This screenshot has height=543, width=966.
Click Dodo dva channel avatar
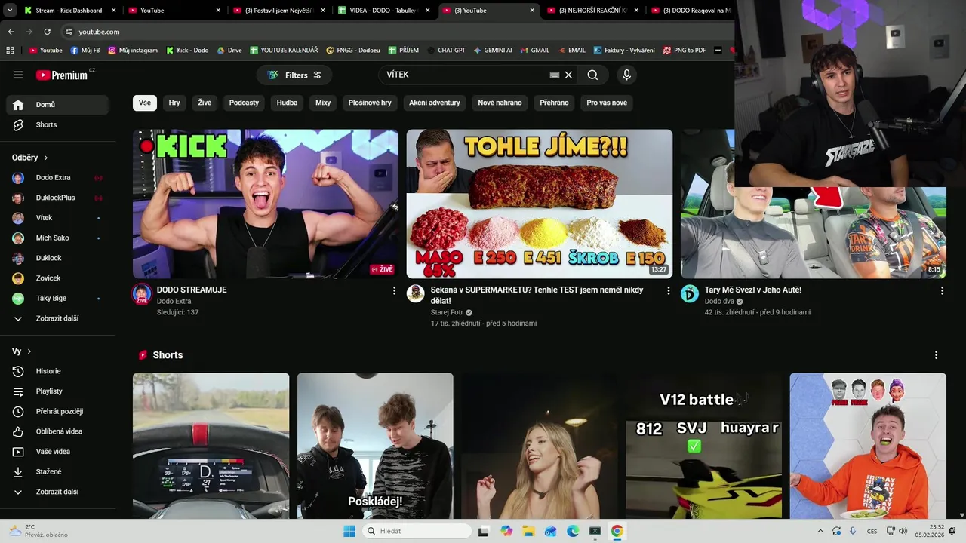[690, 293]
